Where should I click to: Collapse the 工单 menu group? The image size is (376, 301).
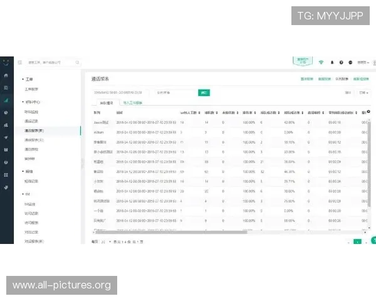(x=28, y=79)
